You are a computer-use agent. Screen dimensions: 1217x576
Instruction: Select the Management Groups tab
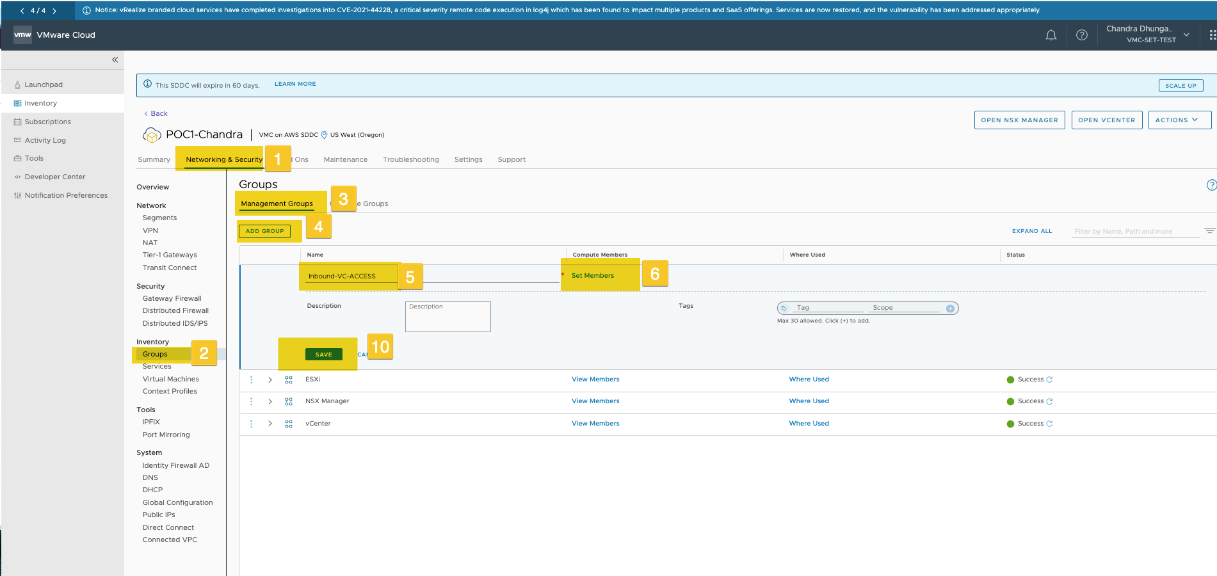(277, 204)
